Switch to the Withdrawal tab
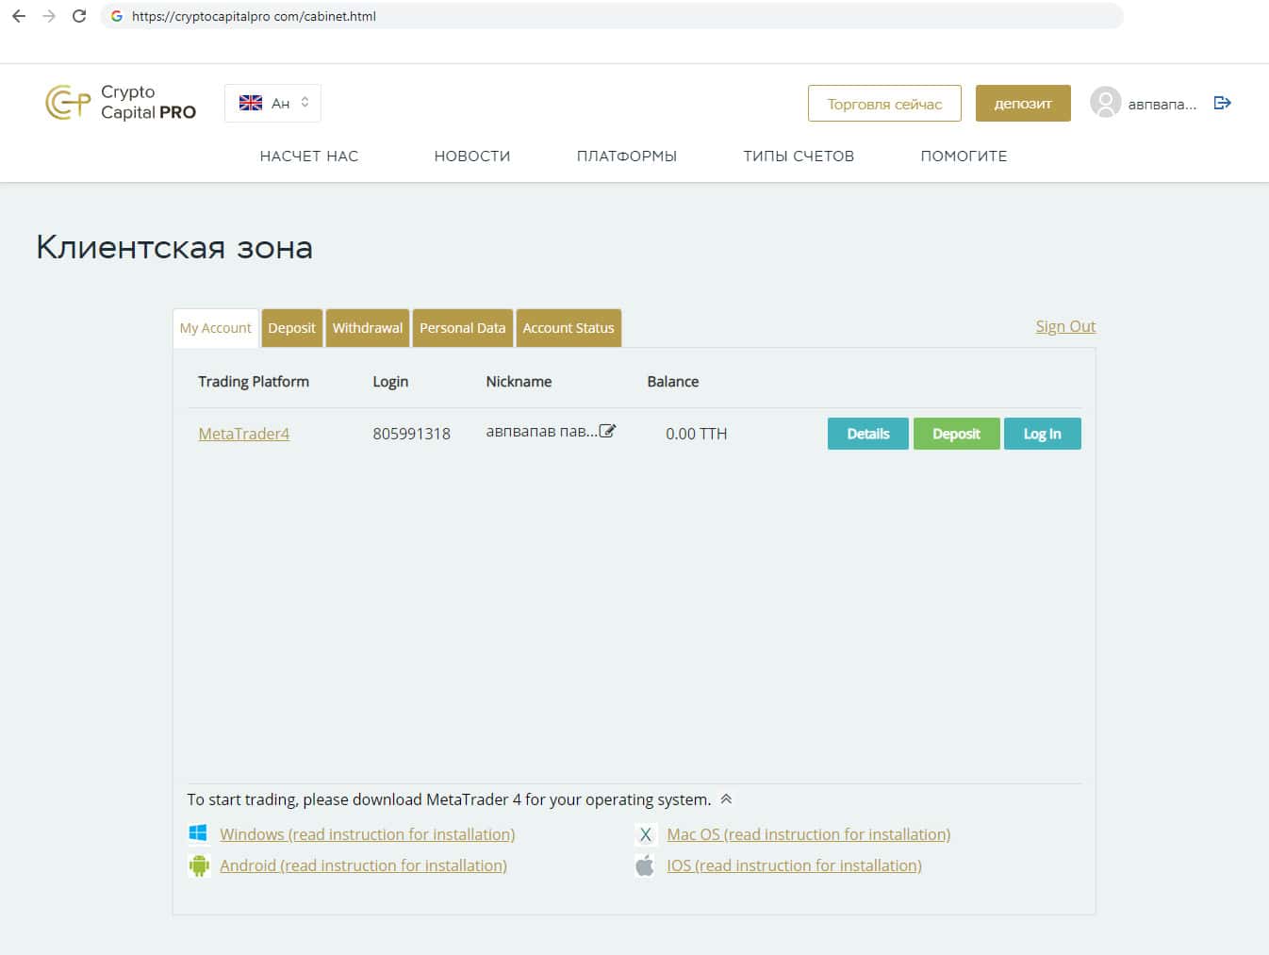 (367, 328)
